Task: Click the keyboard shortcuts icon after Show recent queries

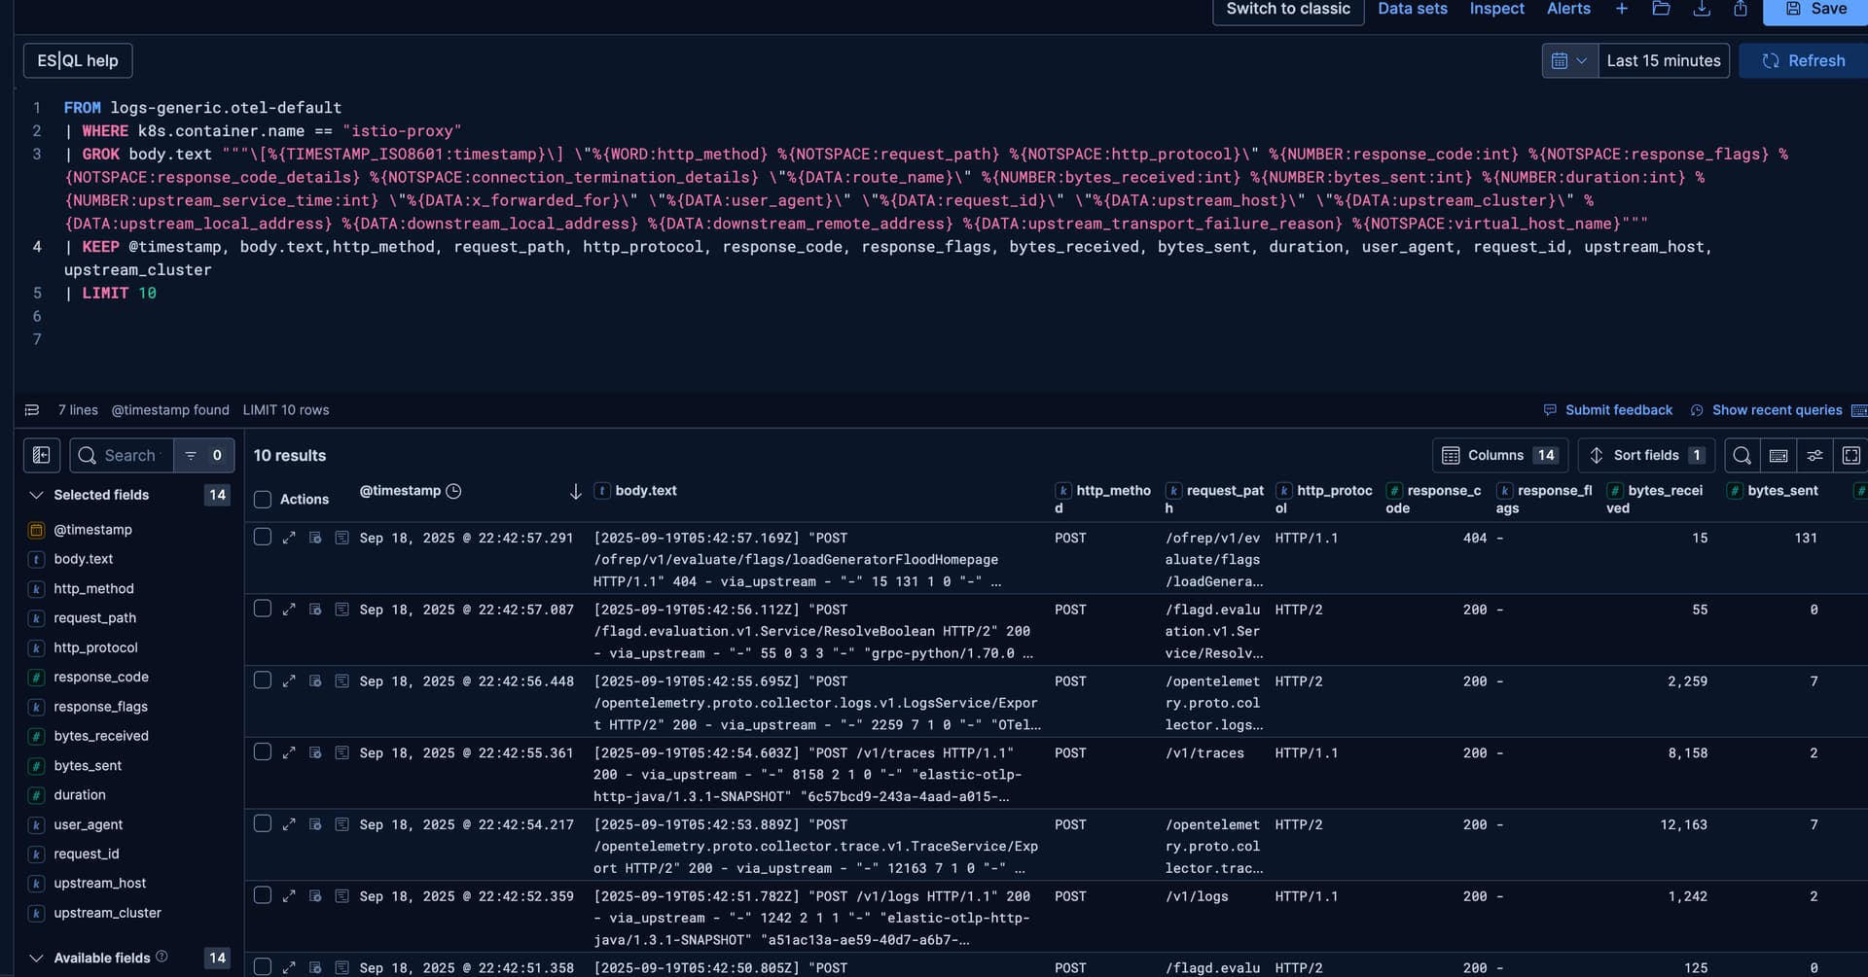Action: (x=1858, y=410)
